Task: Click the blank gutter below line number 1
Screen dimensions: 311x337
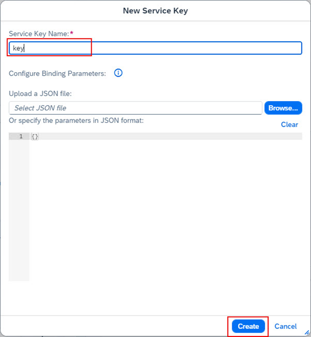Action: click(x=19, y=209)
